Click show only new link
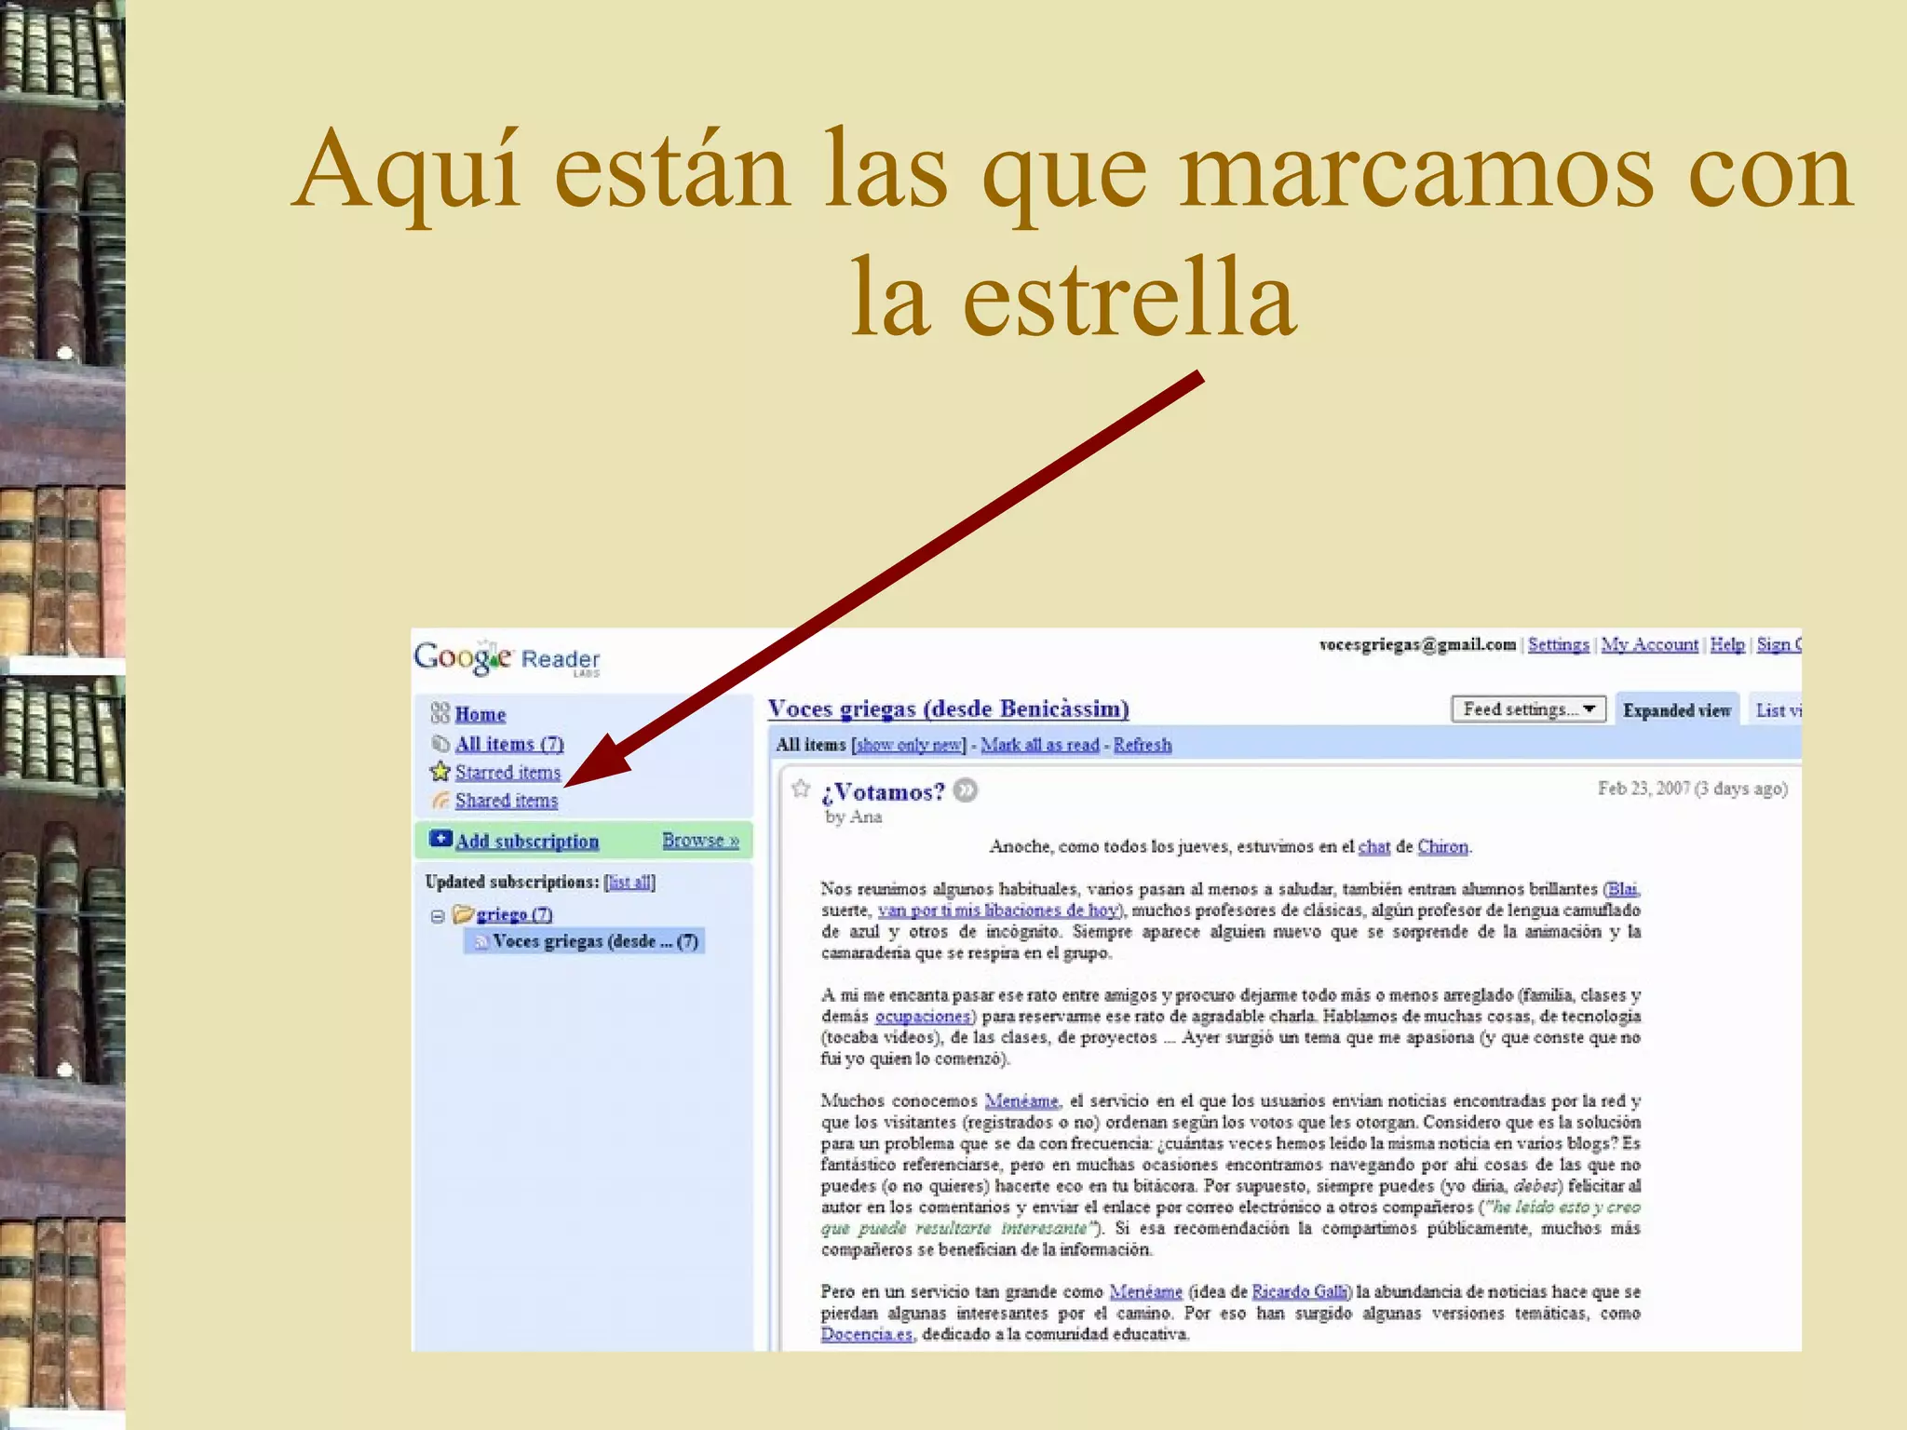Screen dimensions: 1907x1430 point(909,745)
